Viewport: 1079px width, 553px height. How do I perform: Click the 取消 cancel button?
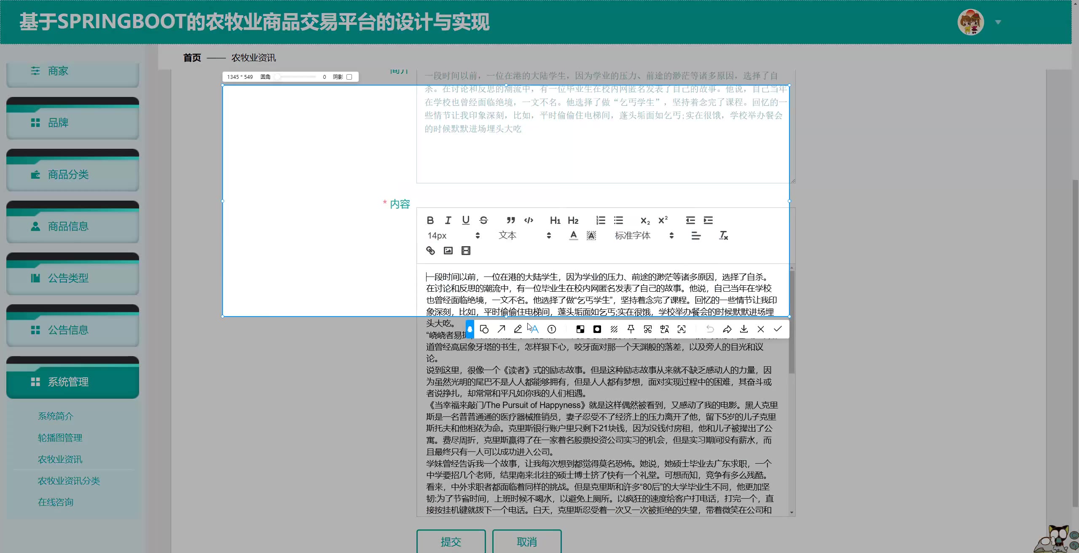[x=527, y=542]
